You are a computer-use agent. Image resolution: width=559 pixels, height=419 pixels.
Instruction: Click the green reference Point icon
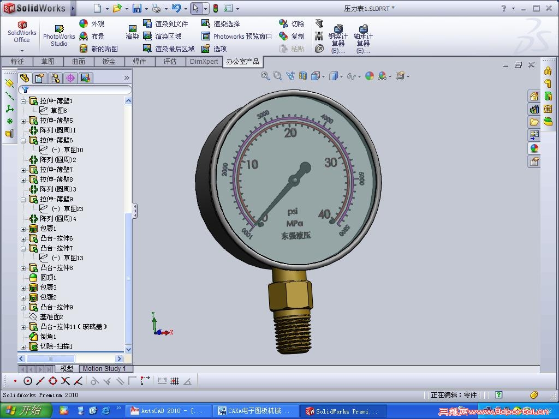(x=10, y=121)
